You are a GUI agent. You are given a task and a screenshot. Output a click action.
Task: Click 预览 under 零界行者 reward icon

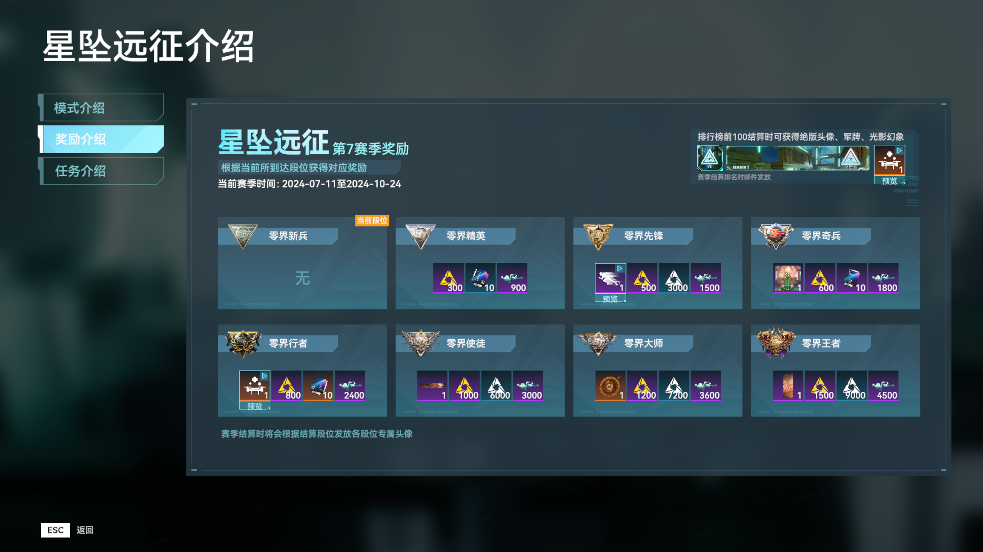pyautogui.click(x=255, y=406)
